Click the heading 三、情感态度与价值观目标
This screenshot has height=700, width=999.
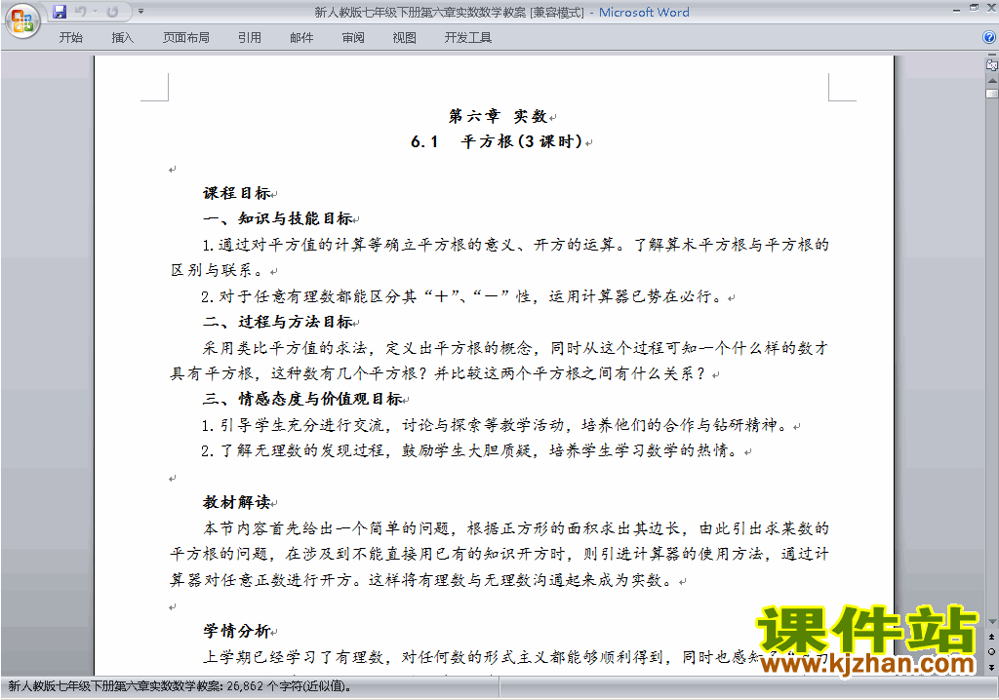point(302,400)
